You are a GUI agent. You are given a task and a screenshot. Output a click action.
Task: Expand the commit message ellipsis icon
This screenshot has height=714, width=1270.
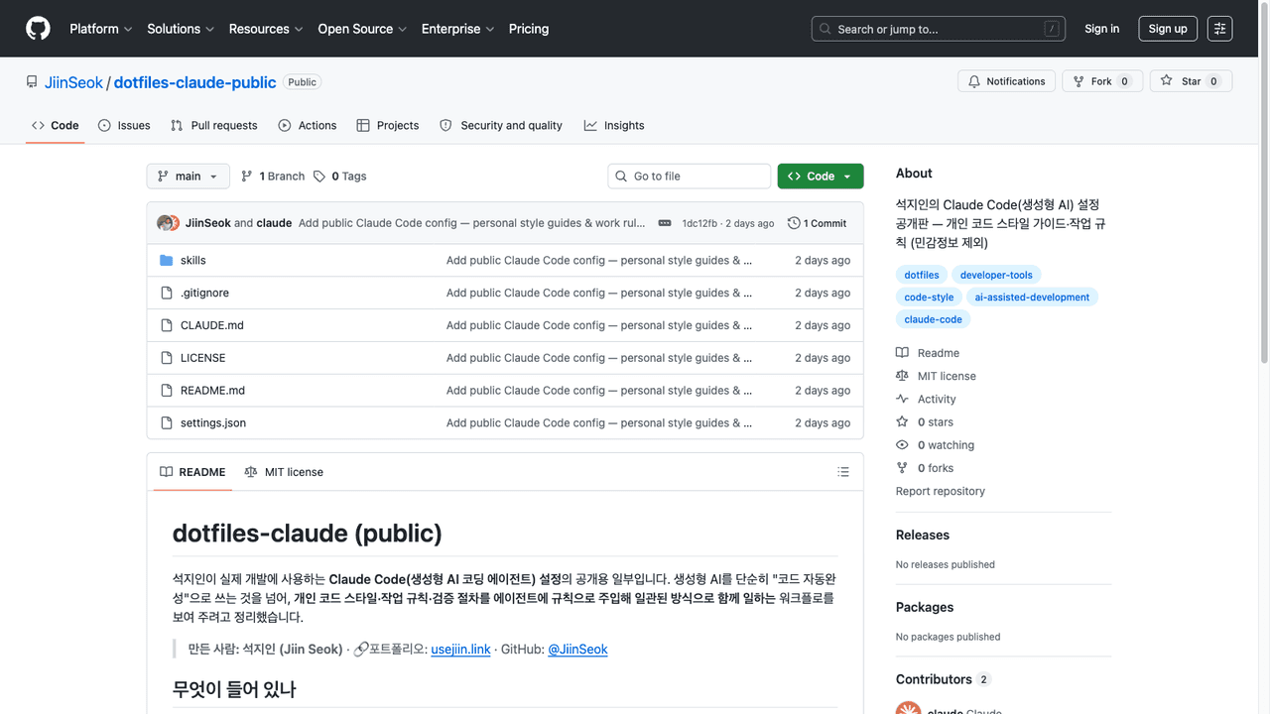(x=665, y=223)
